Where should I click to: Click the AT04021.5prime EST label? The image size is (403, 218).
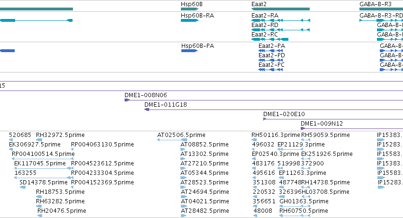[x=205, y=201]
